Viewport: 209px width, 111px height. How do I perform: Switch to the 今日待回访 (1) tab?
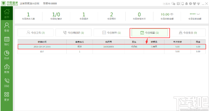pos(73,33)
